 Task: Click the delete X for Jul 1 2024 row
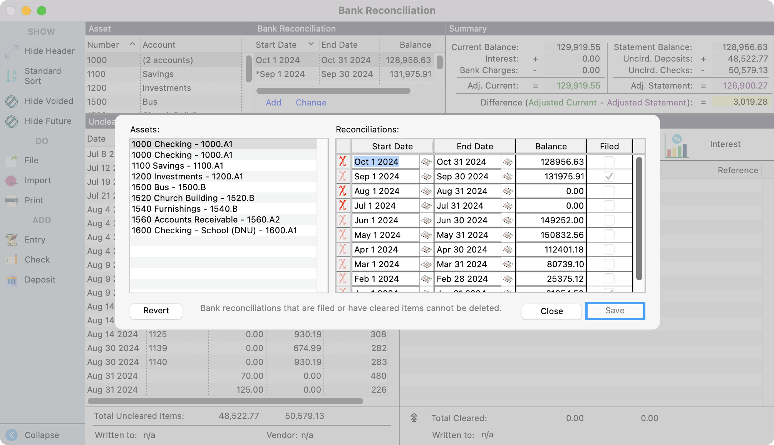click(342, 206)
